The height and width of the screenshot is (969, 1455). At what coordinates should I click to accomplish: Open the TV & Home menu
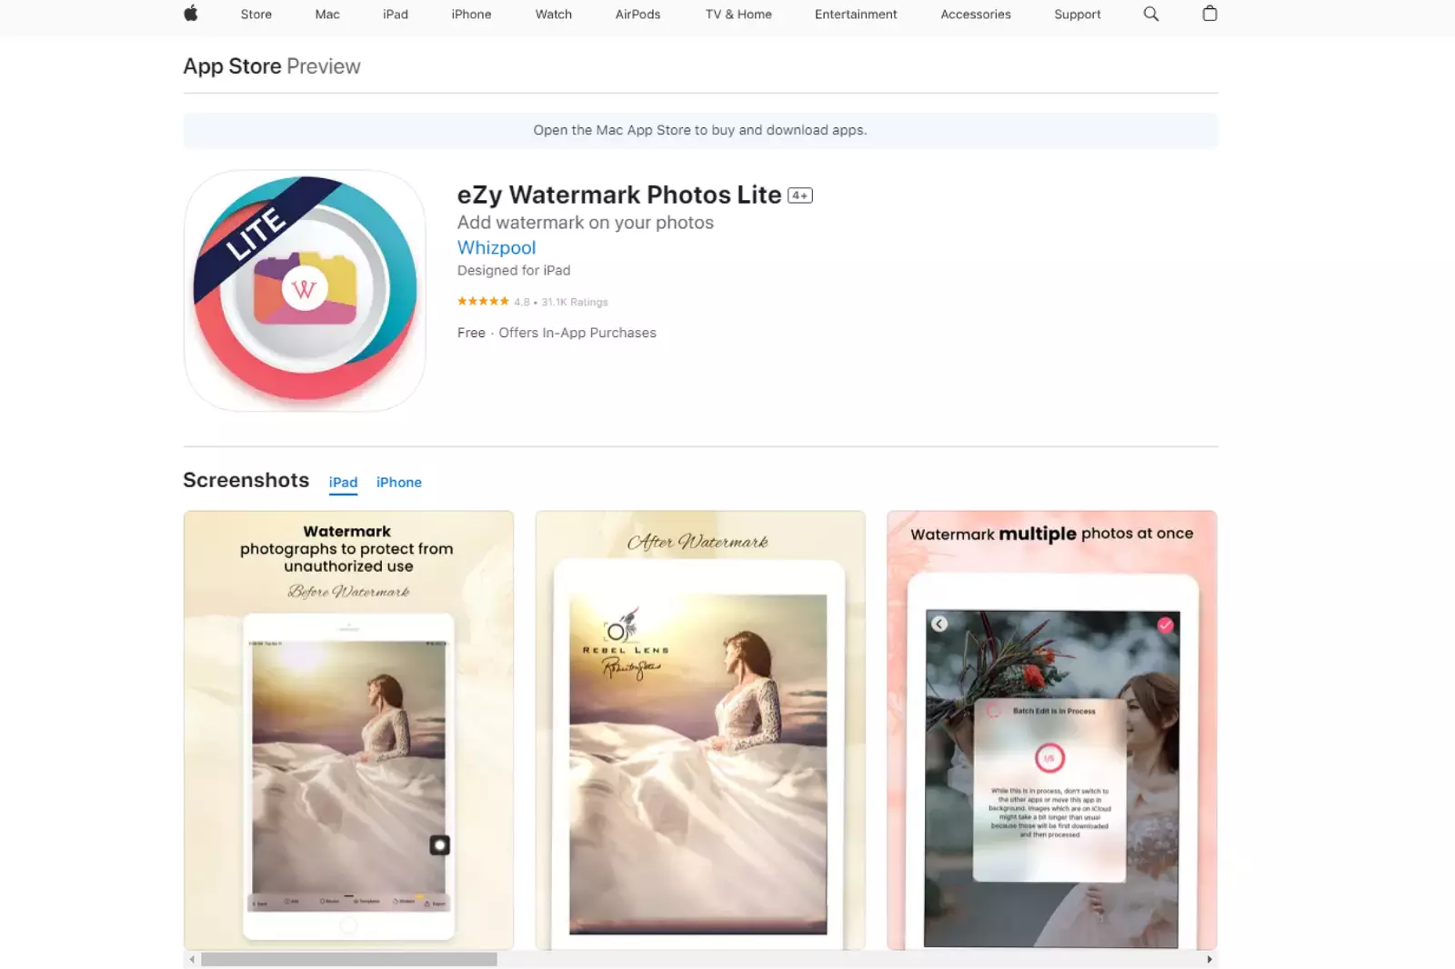tap(738, 15)
